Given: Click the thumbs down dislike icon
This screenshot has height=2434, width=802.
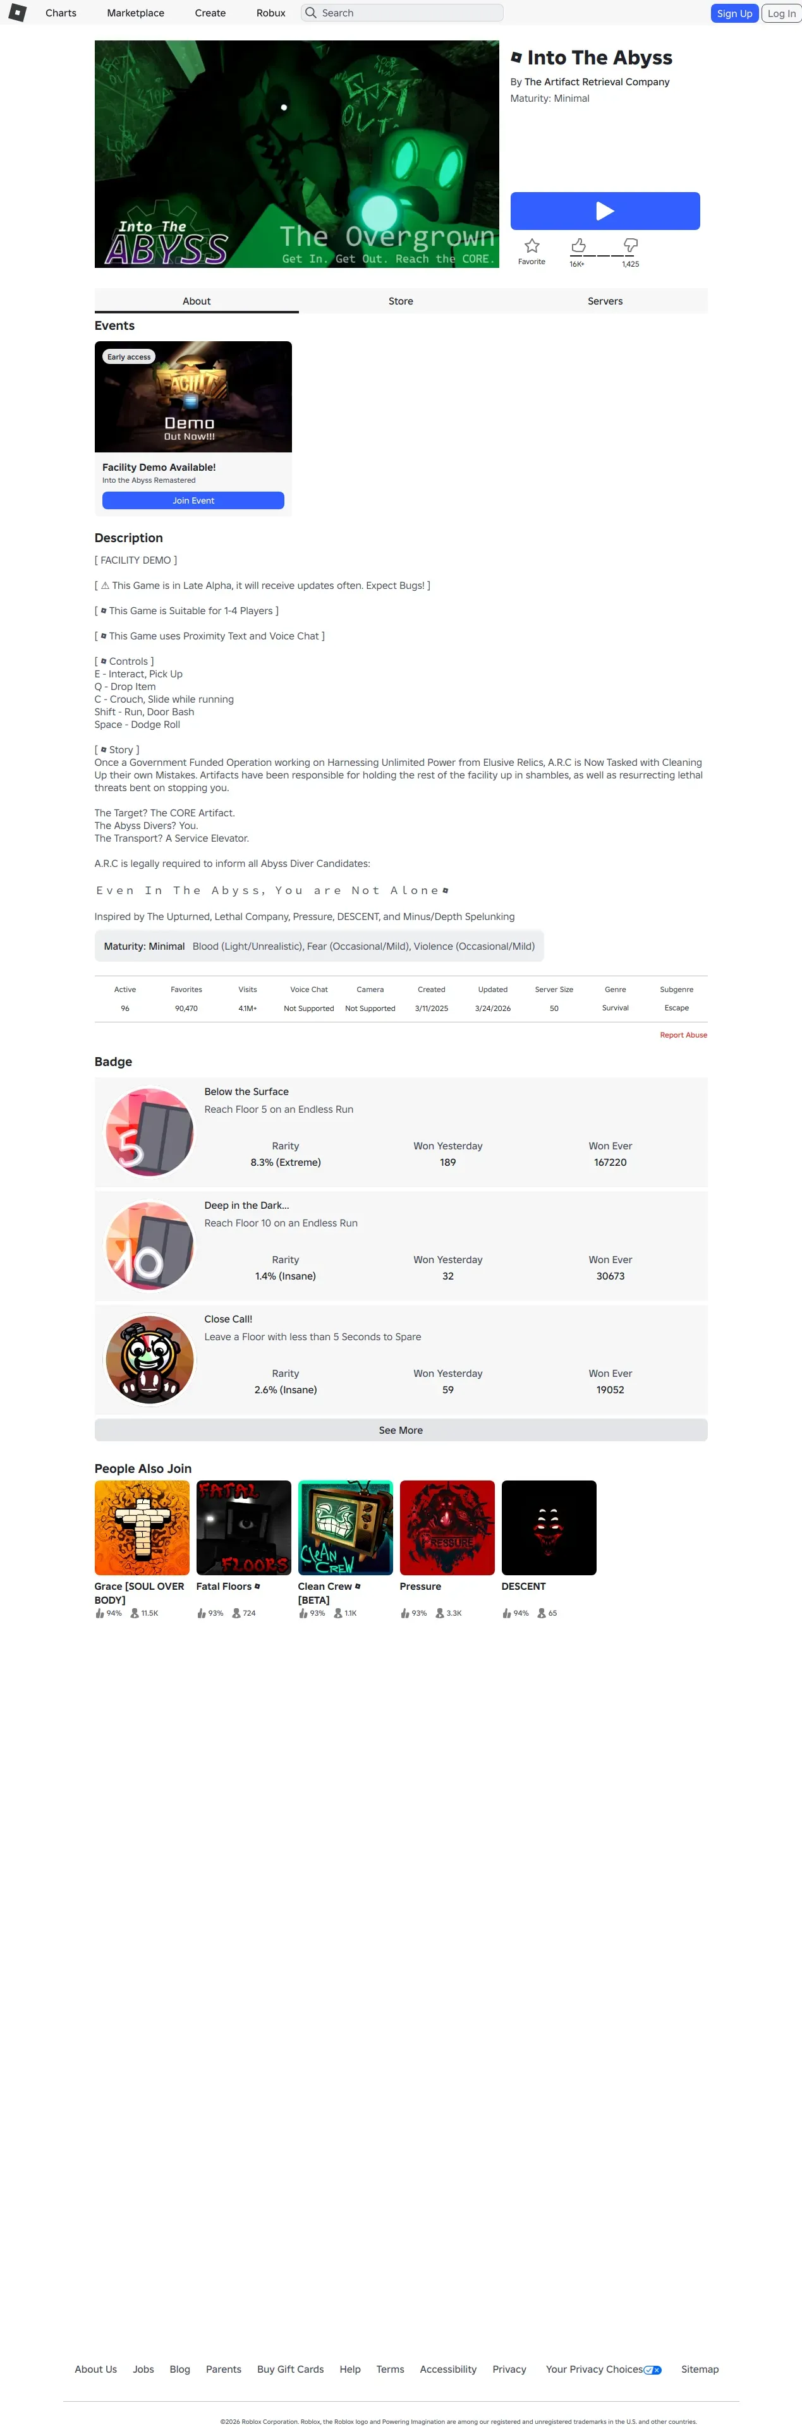Looking at the screenshot, I should (x=630, y=246).
